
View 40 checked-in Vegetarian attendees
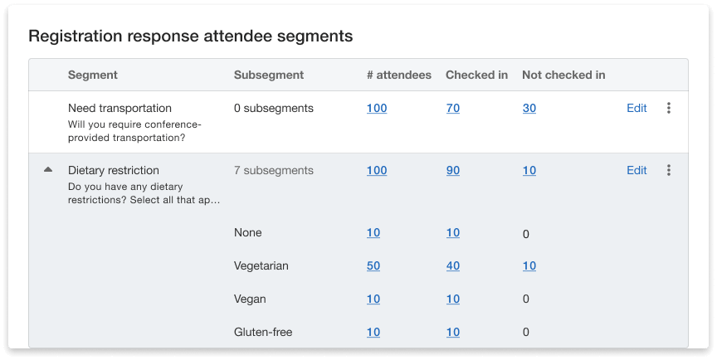point(453,266)
